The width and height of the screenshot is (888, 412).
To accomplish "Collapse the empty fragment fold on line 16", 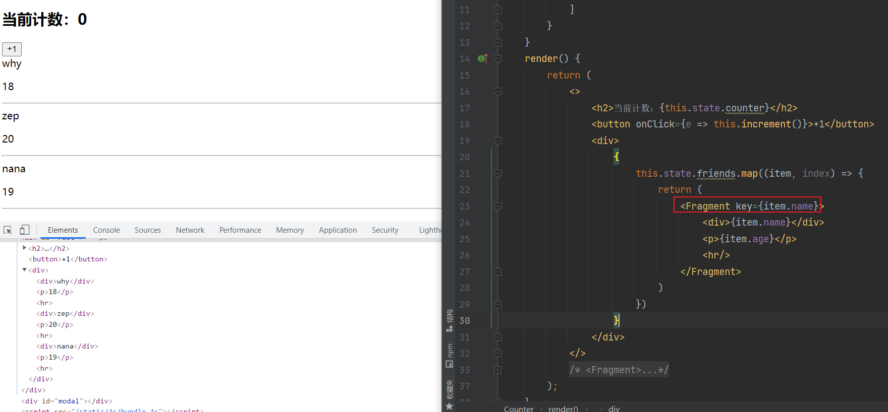I will (x=497, y=92).
